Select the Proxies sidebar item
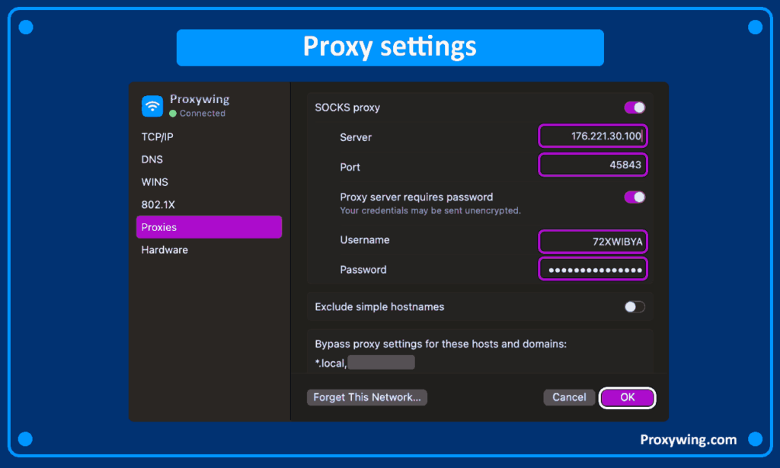This screenshot has width=780, height=468. [209, 227]
